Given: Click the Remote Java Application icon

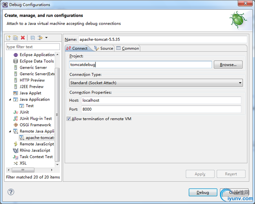Looking at the screenshot, I should (16, 131).
